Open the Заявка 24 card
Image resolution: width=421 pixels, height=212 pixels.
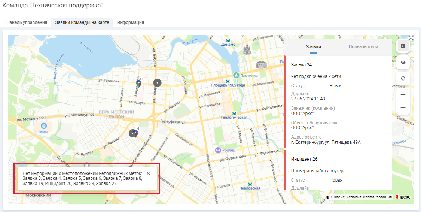click(x=301, y=64)
